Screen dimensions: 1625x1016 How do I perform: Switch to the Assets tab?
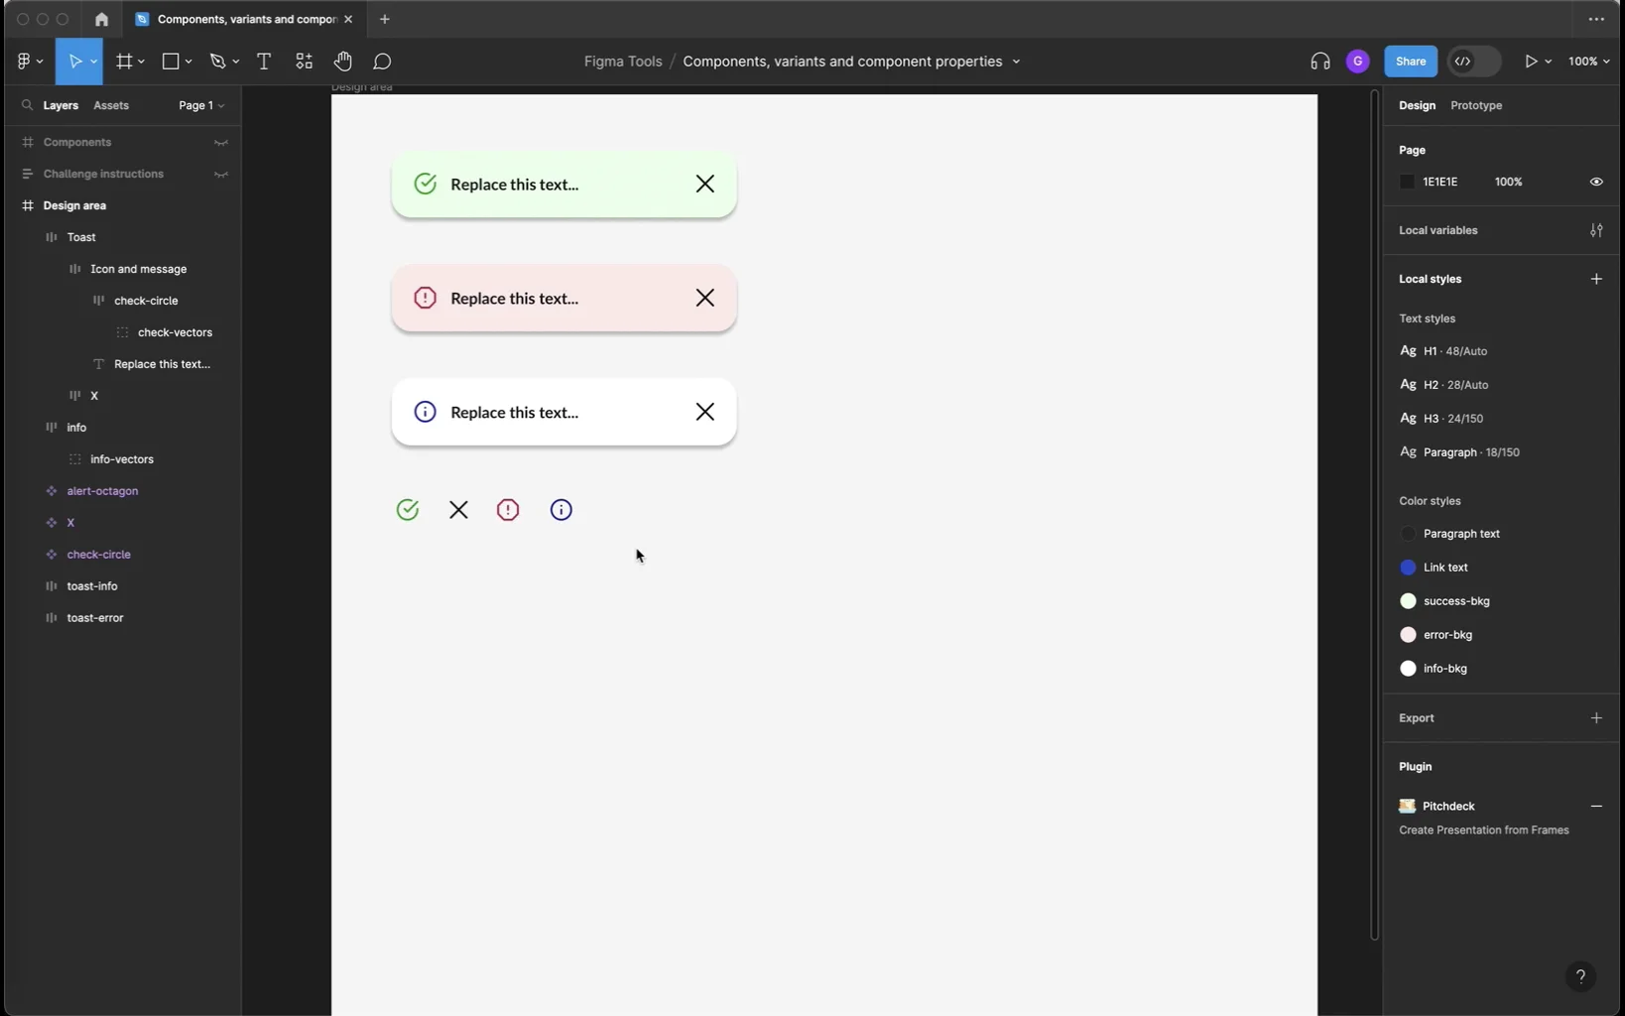point(111,105)
